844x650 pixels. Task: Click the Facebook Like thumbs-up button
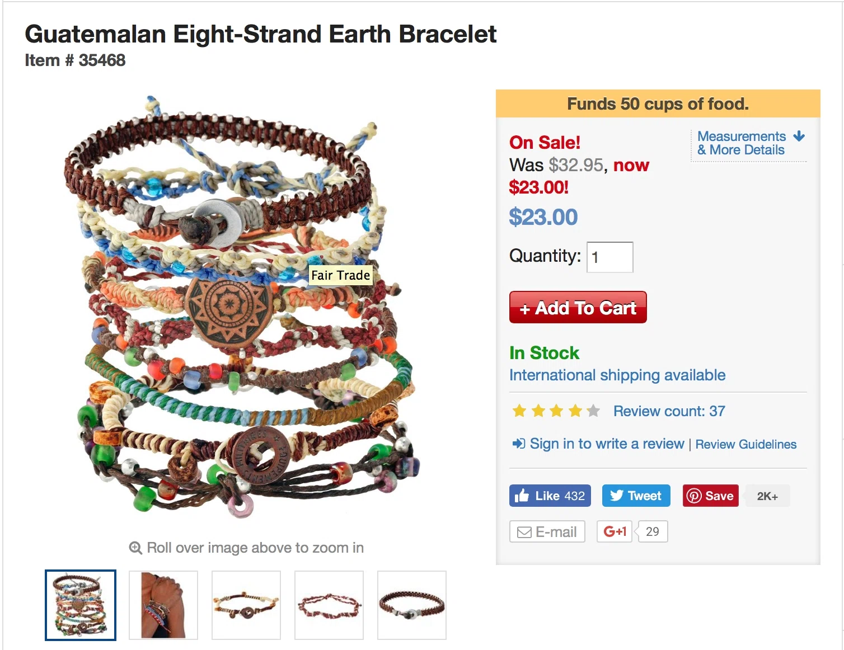click(550, 496)
